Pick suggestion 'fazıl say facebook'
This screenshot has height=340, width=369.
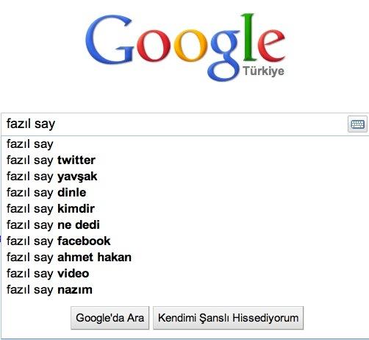[x=184, y=241]
